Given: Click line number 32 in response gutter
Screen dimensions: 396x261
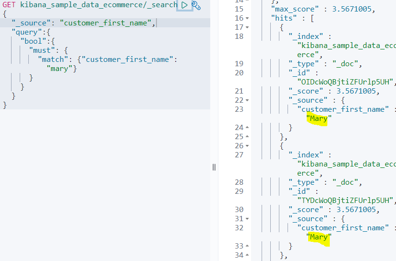Looking at the screenshot, I should point(239,228).
